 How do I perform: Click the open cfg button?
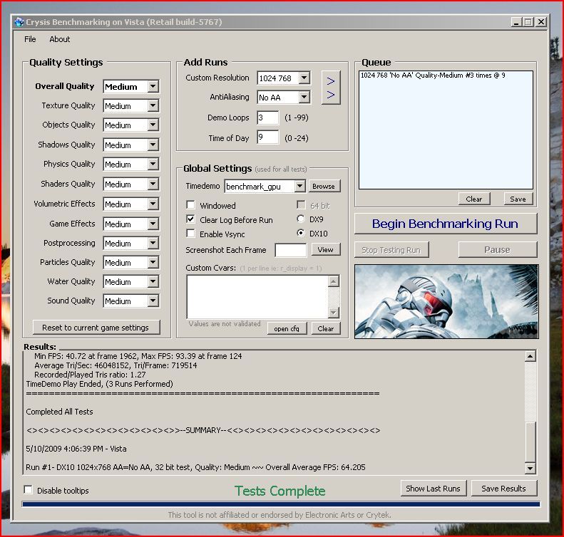287,328
